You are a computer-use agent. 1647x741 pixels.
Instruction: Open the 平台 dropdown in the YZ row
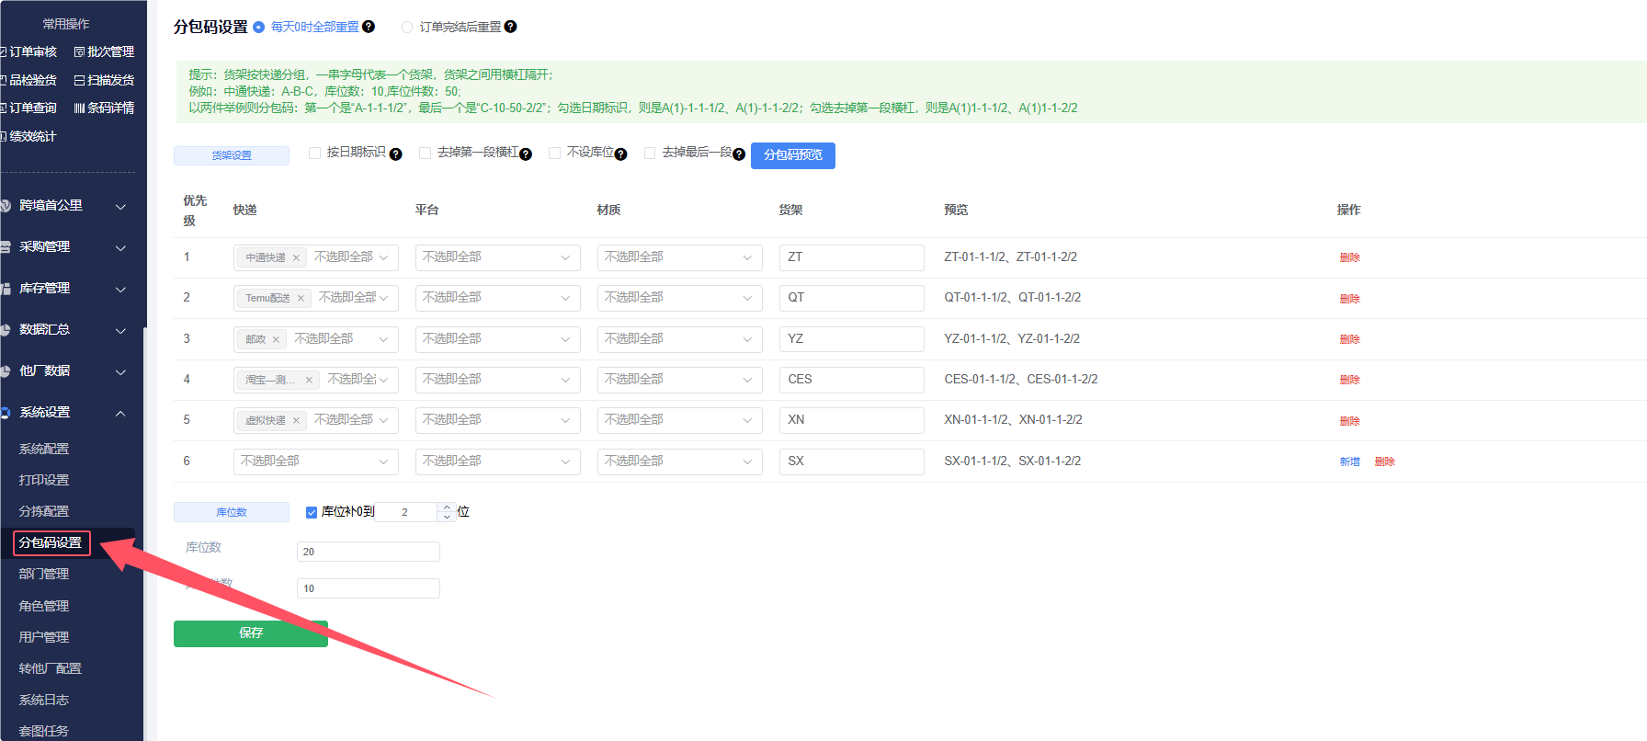coord(497,339)
